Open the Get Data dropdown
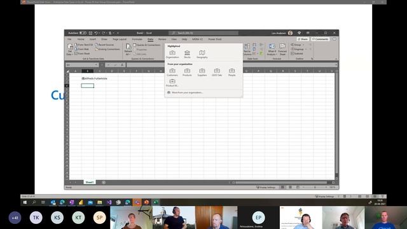The width and height of the screenshot is (407, 229). (69, 50)
